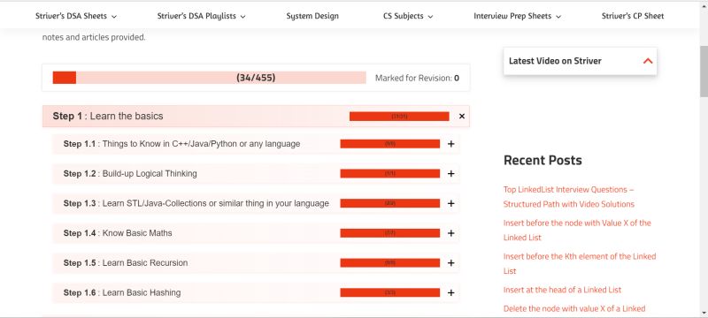
Task: Open Striver's CP Sheet menu item
Action: 633,16
